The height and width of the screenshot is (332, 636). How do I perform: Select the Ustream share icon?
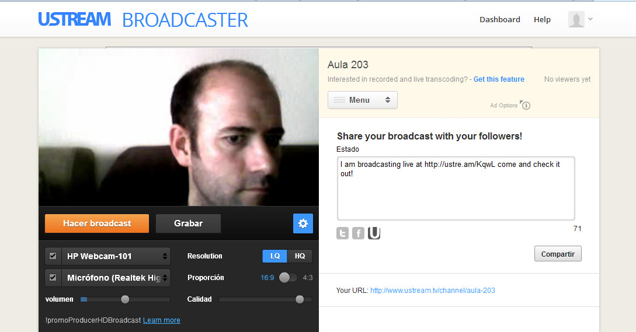coord(374,233)
